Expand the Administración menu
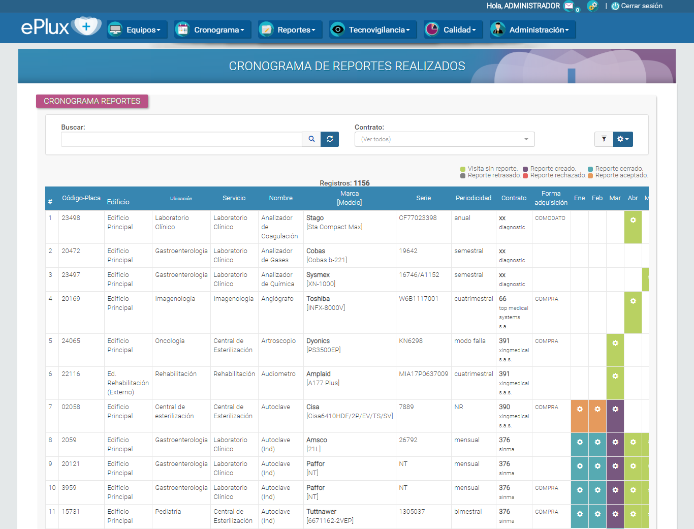This screenshot has width=694, height=529. click(x=532, y=29)
